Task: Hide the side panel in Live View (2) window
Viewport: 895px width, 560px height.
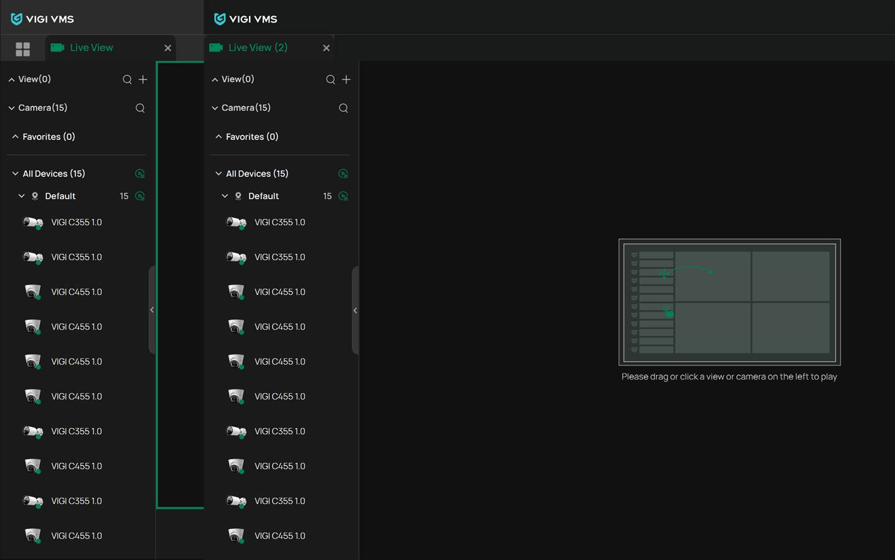Action: click(x=355, y=310)
